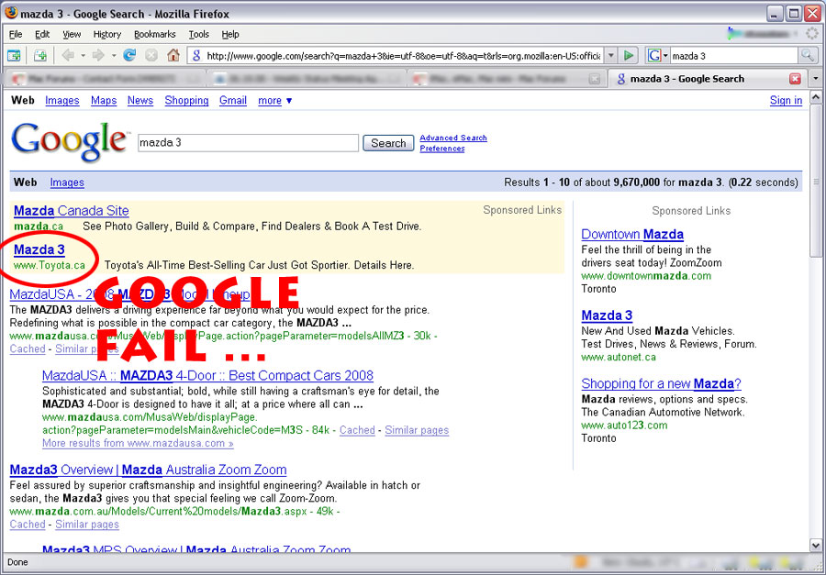This screenshot has height=575, width=826.
Task: Open the Advanced Search link
Action: 453,138
